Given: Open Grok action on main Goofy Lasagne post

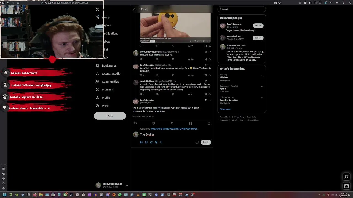Looking at the screenshot, I should [206, 100].
